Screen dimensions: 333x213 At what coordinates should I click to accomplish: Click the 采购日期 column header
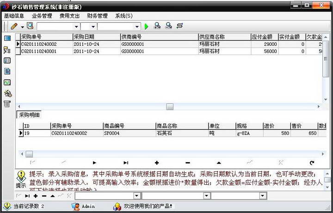coord(97,37)
